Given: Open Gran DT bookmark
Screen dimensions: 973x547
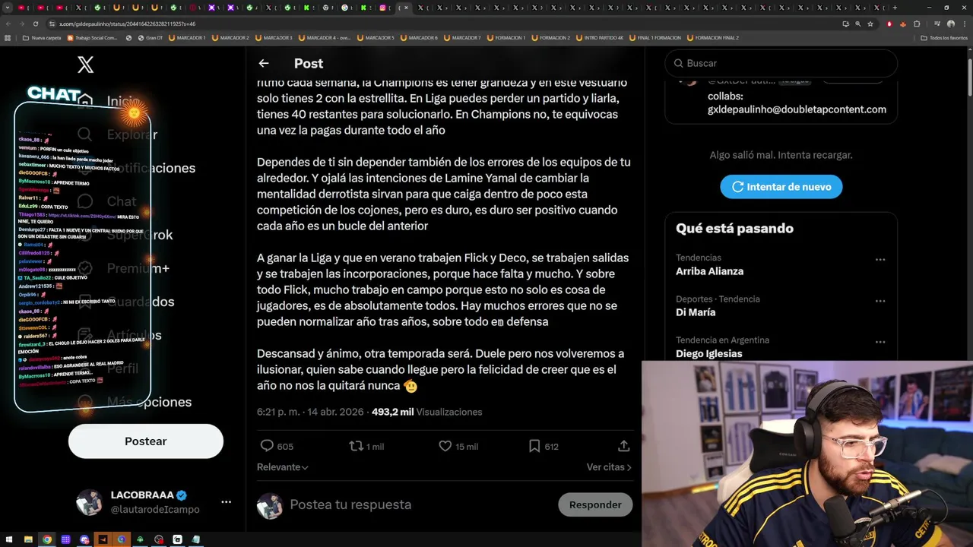Looking at the screenshot, I should point(150,37).
